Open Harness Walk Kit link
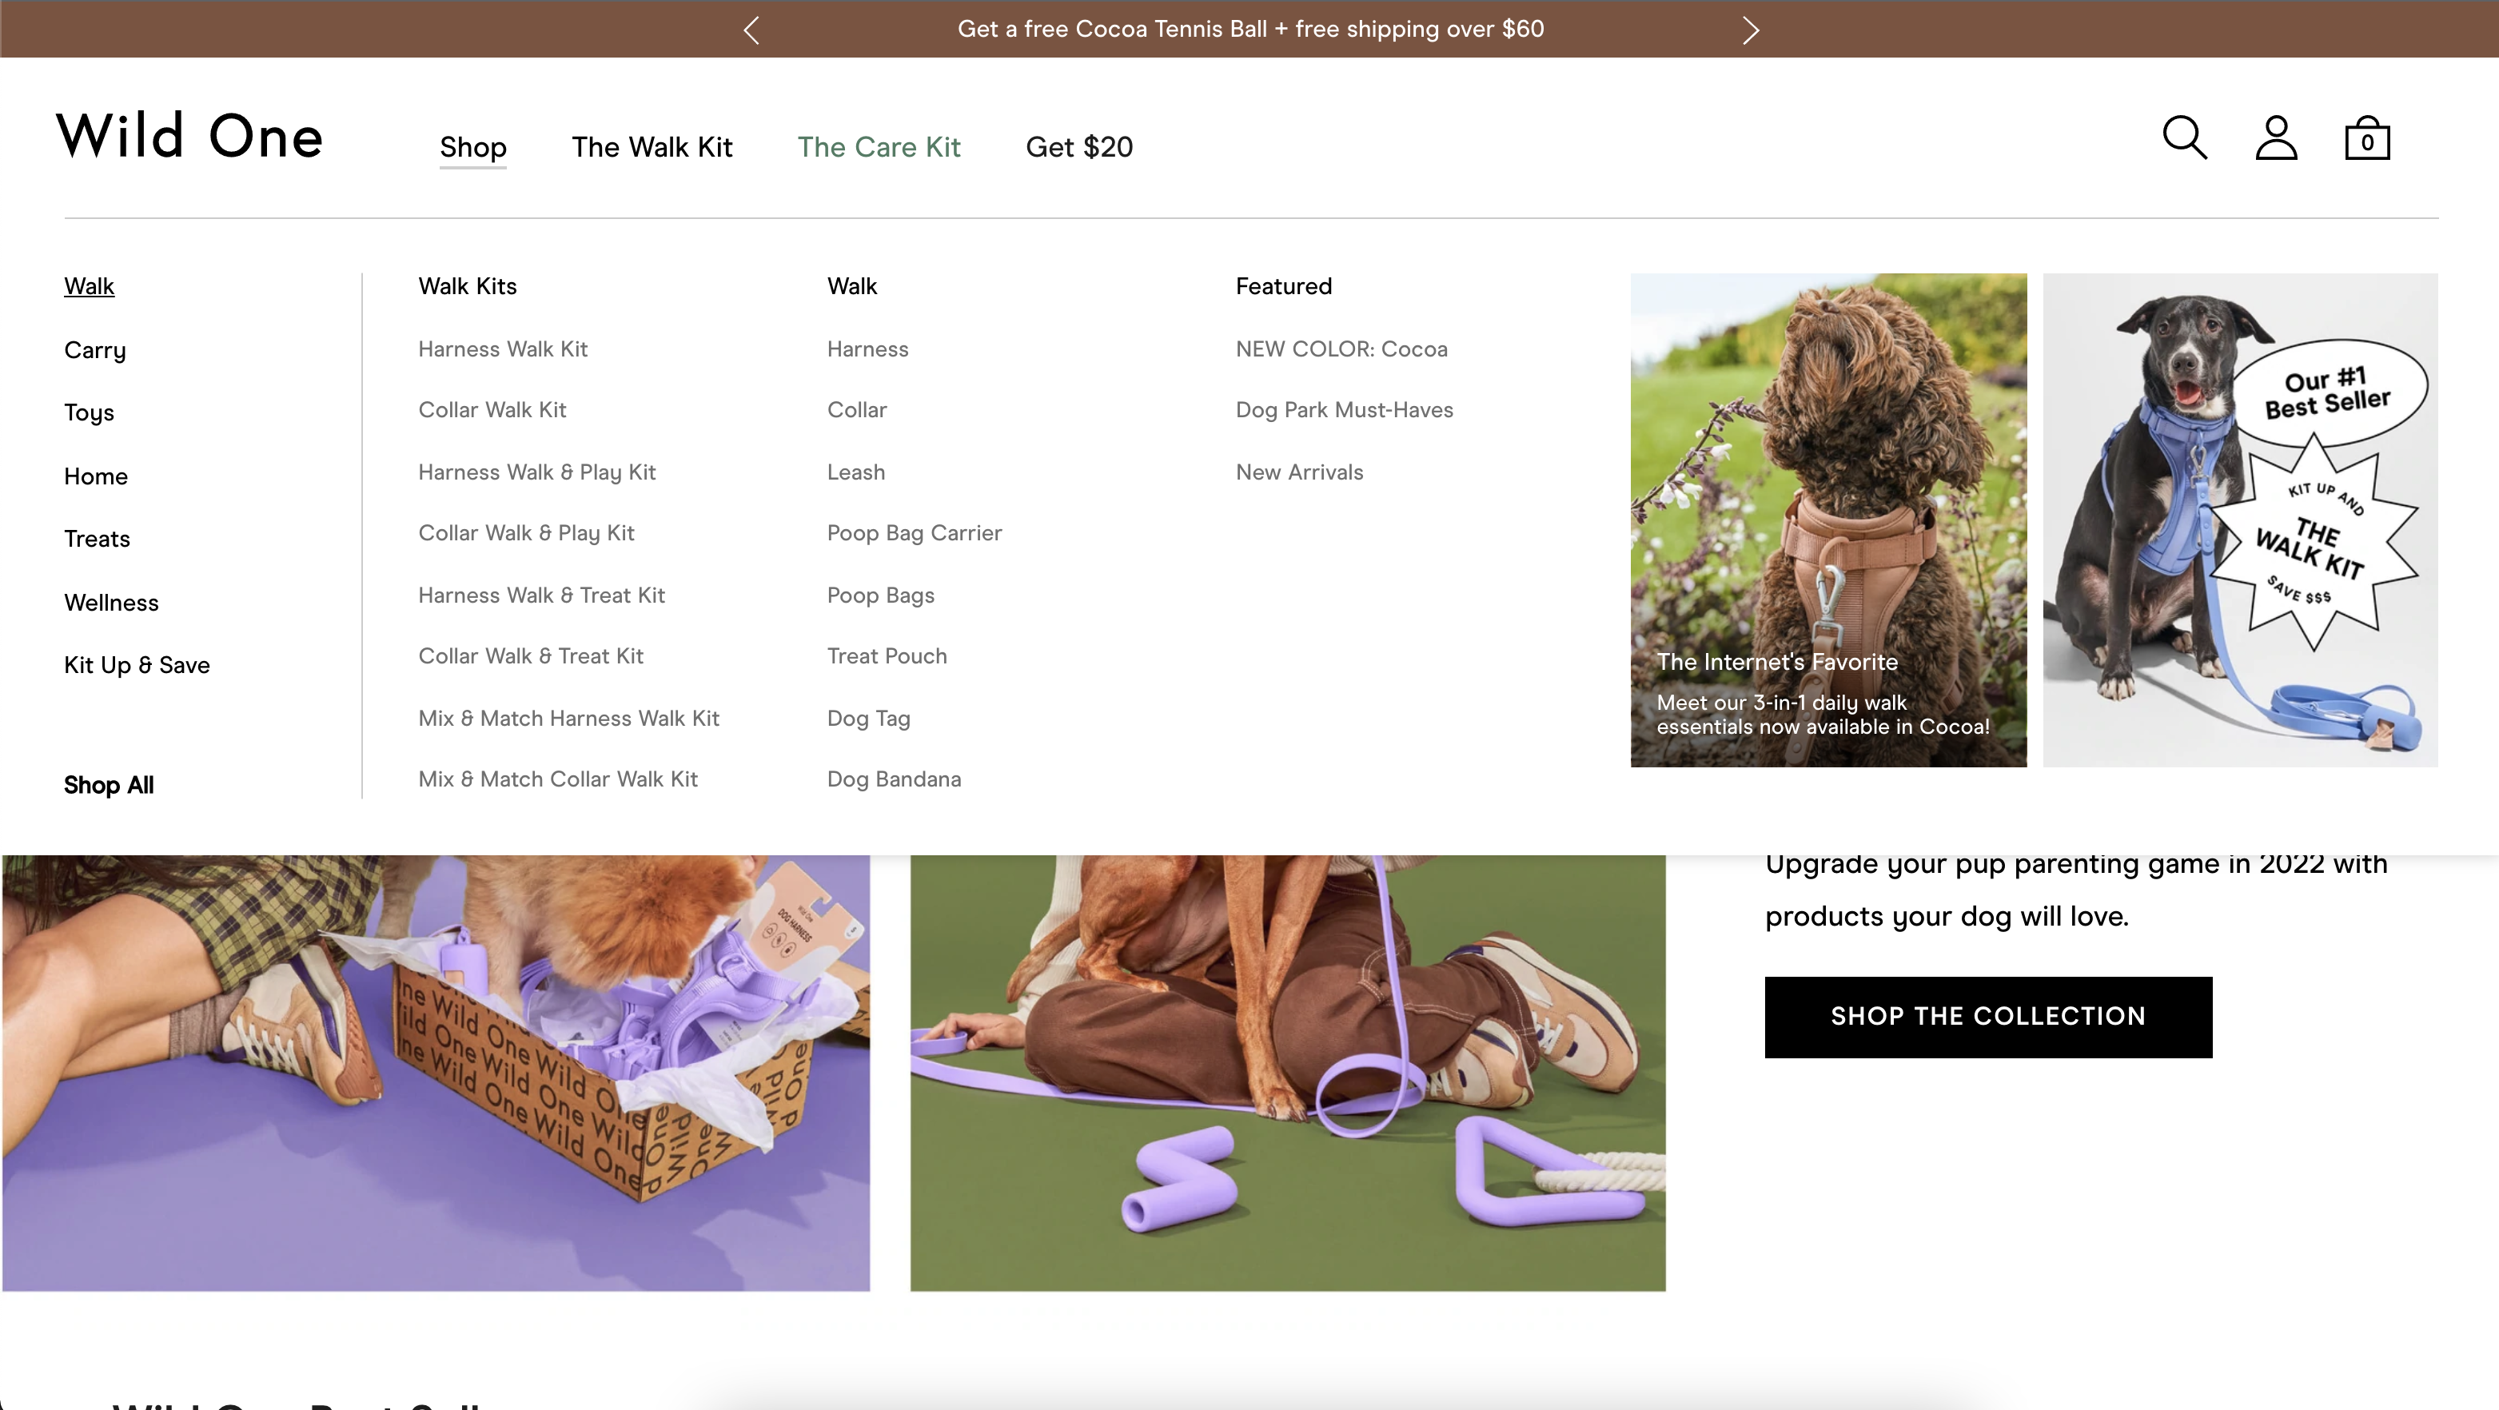Viewport: 2499px width, 1410px height. coord(503,349)
